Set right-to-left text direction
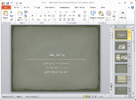Image resolution: width=136 pixels, height=100 pixels. tap(74, 16)
